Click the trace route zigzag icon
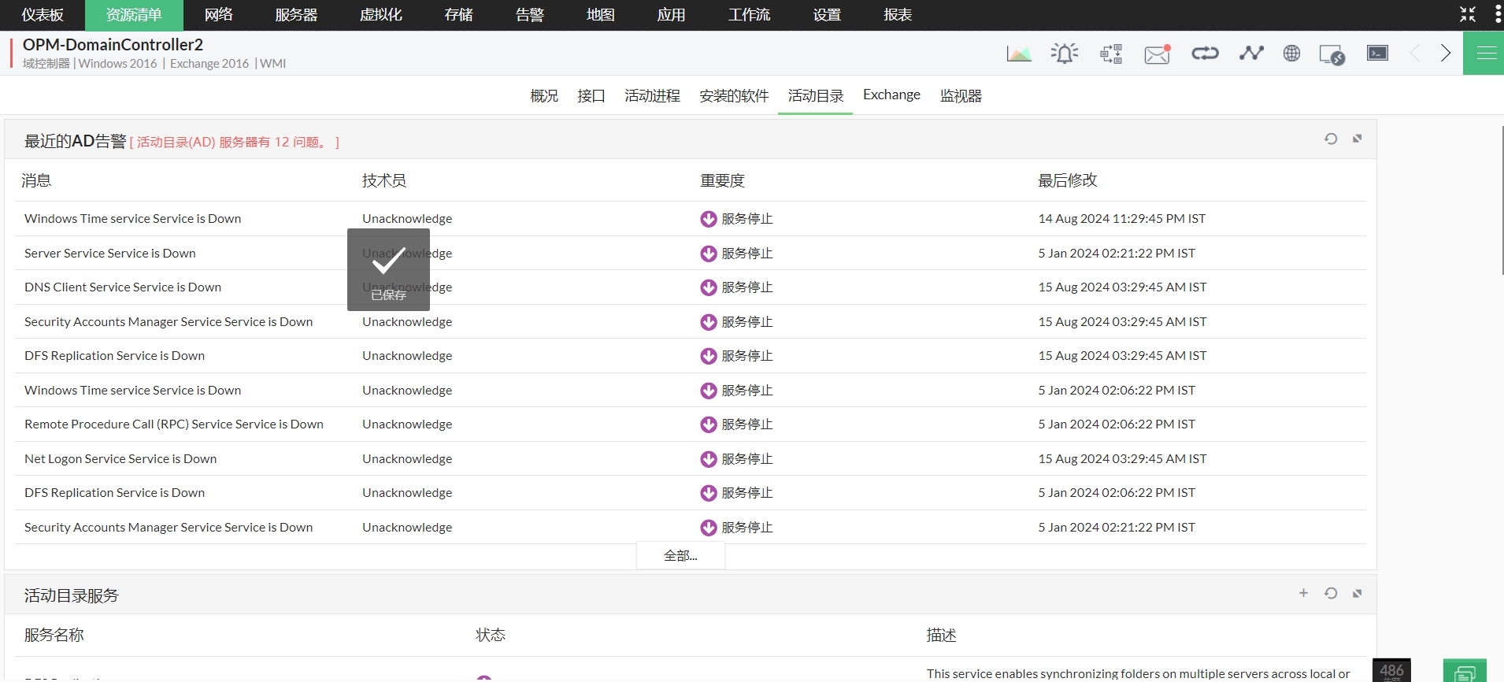This screenshot has width=1504, height=682. pyautogui.click(x=1250, y=54)
